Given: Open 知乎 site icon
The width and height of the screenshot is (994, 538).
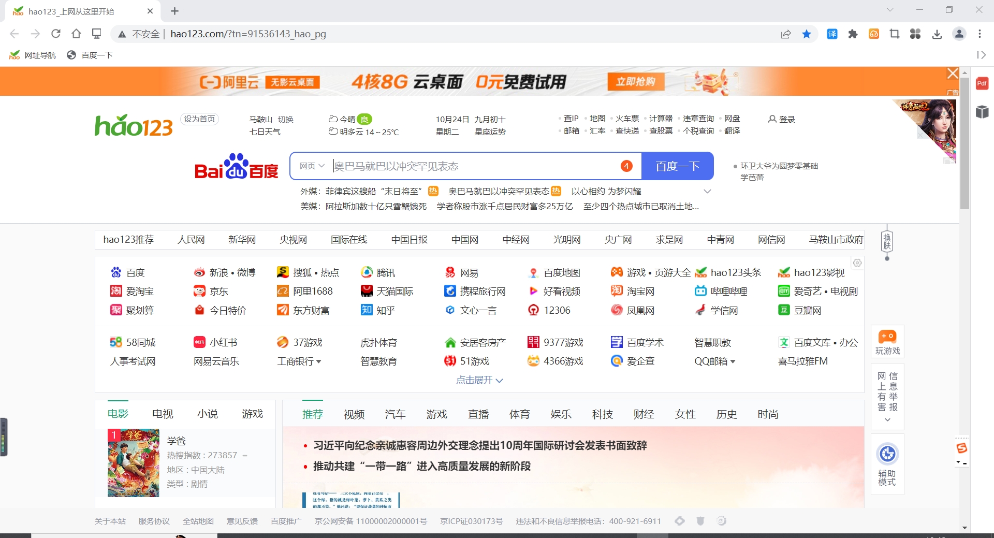Looking at the screenshot, I should [x=367, y=310].
